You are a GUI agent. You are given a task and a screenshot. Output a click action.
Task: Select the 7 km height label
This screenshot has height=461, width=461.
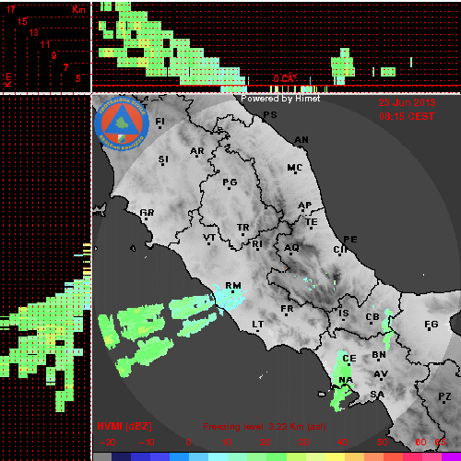pyautogui.click(x=65, y=67)
